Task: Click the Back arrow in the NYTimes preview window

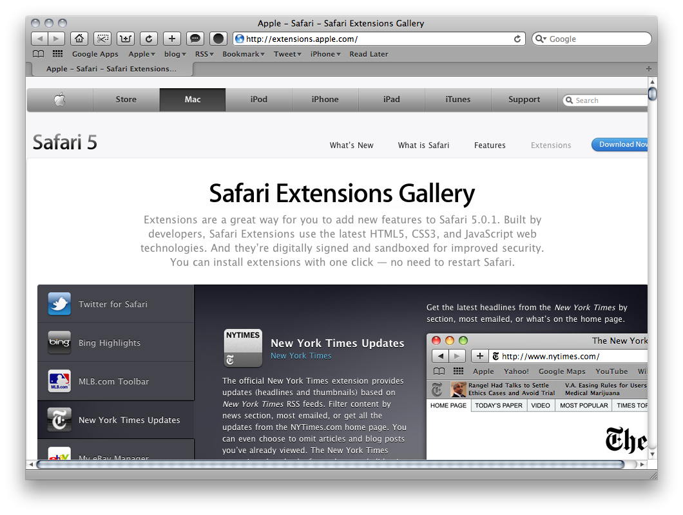Action: point(440,356)
